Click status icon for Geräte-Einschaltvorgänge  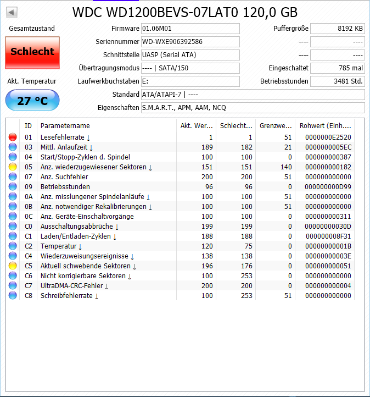coord(13,216)
